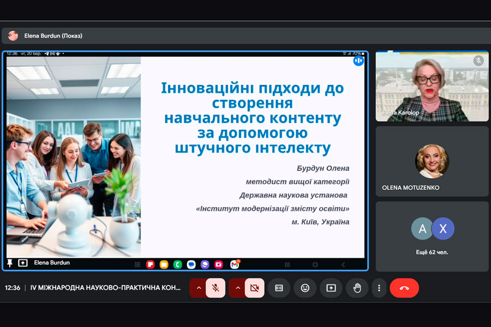
Task: Click the present screen icon
Action: [x=331, y=288]
